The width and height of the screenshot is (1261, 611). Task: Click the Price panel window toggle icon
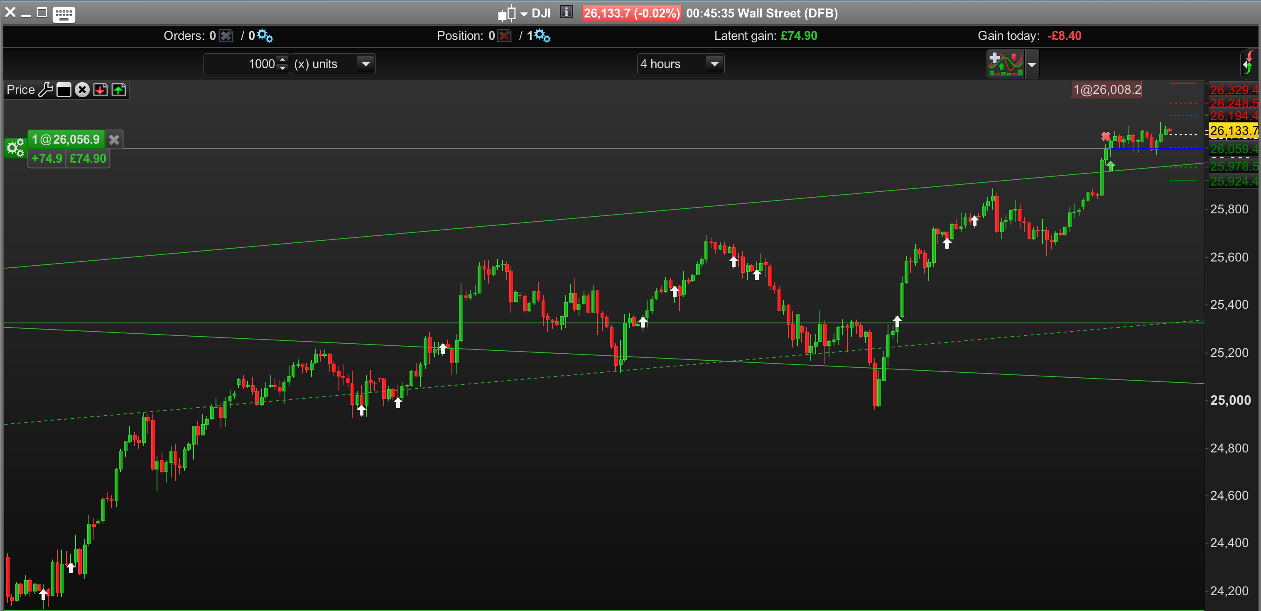point(64,90)
